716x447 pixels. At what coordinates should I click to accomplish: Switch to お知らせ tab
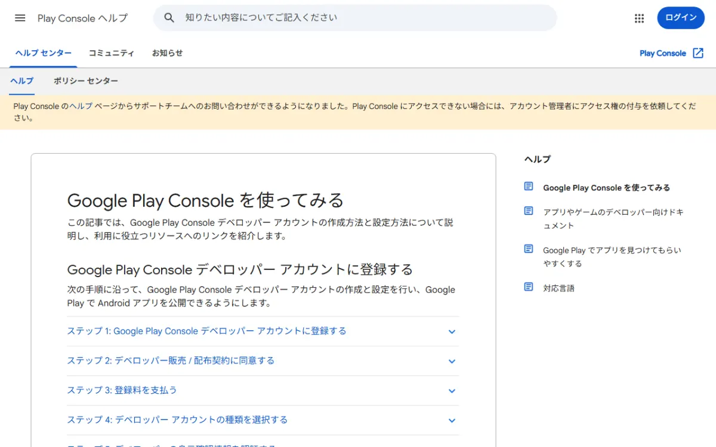pyautogui.click(x=167, y=53)
